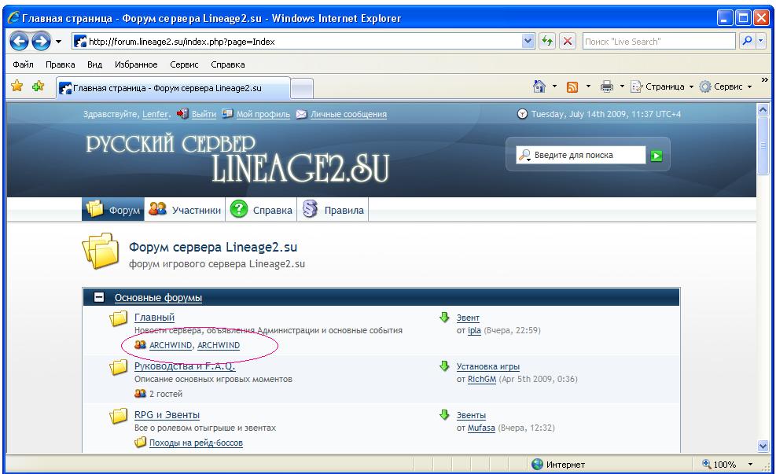This screenshot has width=776, height=474.
Task: Refresh the page with the green arrows icon
Action: point(547,41)
